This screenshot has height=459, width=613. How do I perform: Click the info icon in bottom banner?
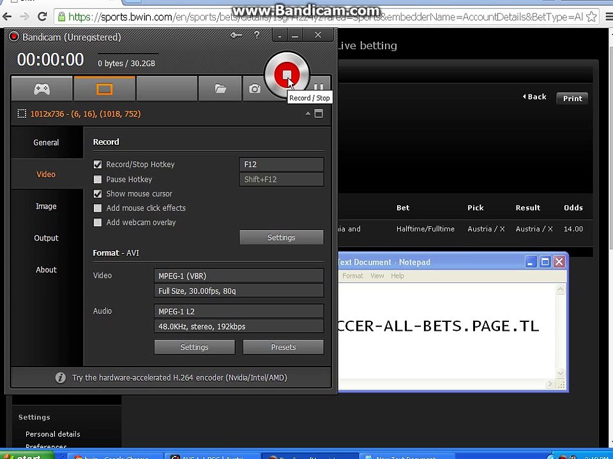click(x=60, y=377)
